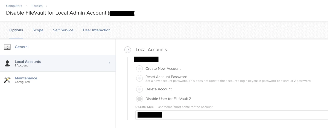Open the Maintenance payload section
Viewport: 328px width, 128px height.
click(x=58, y=80)
